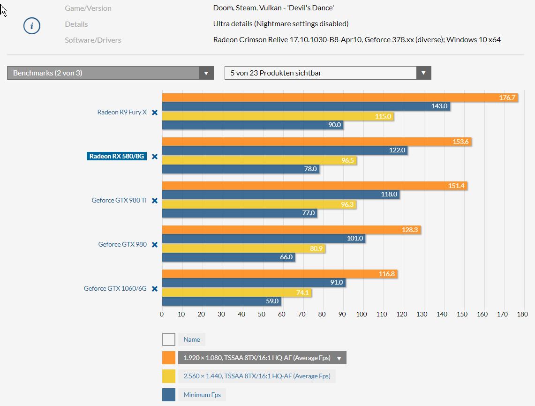Open the Benchmarks (2 von 3) dropdown
The image size is (535, 406).
pos(110,73)
